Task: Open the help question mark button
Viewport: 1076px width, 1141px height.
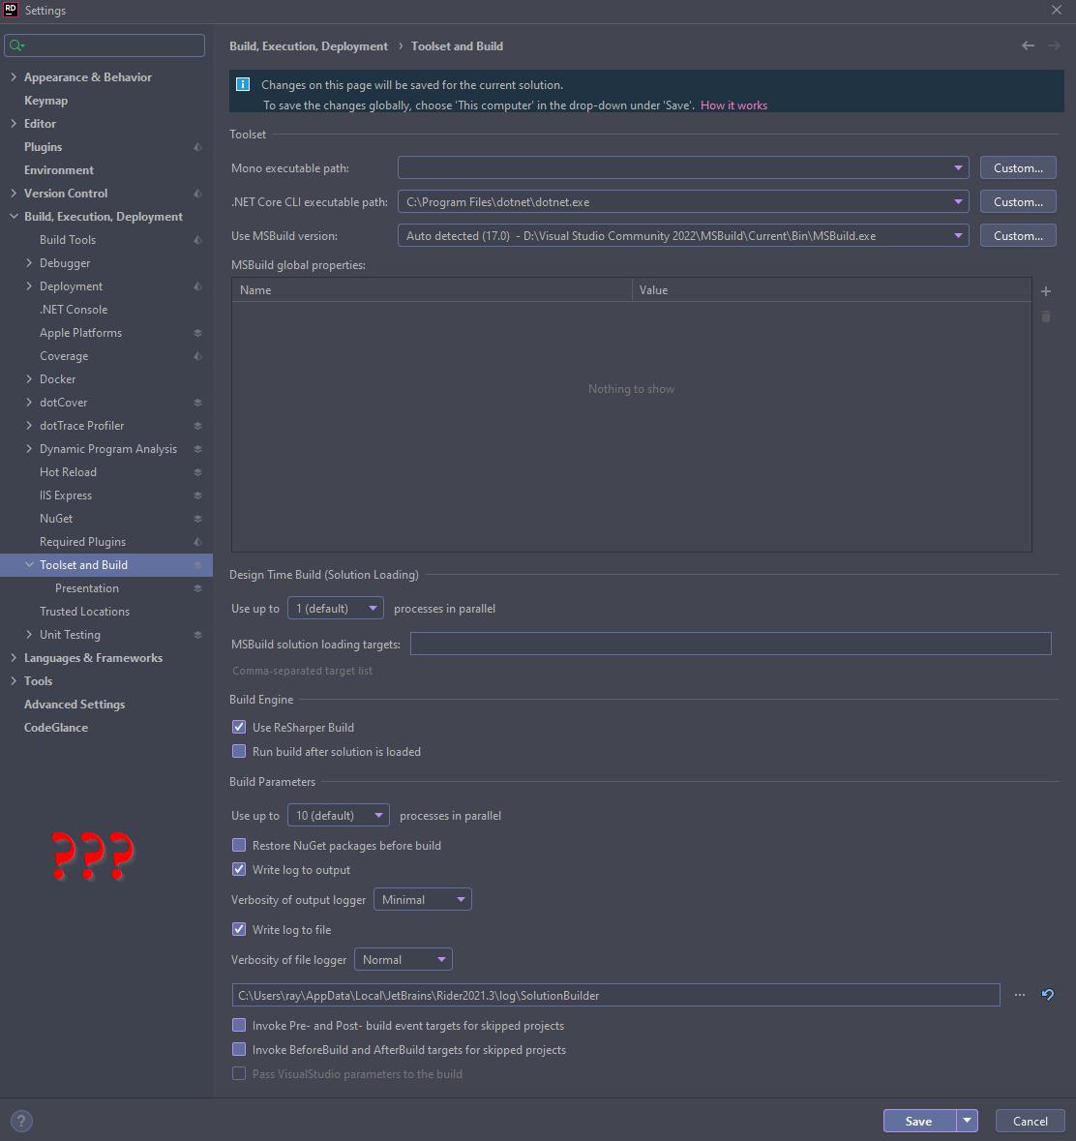Action: click(21, 1121)
